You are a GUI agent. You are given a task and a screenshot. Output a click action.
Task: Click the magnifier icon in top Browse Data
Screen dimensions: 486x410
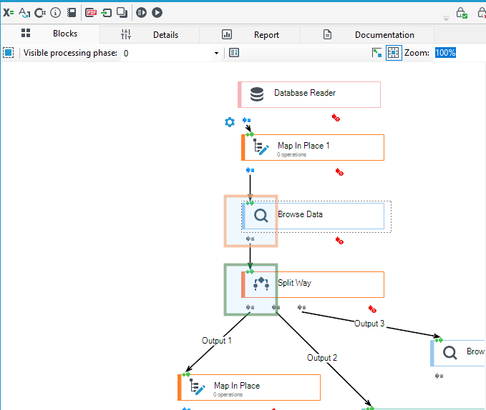(x=261, y=216)
